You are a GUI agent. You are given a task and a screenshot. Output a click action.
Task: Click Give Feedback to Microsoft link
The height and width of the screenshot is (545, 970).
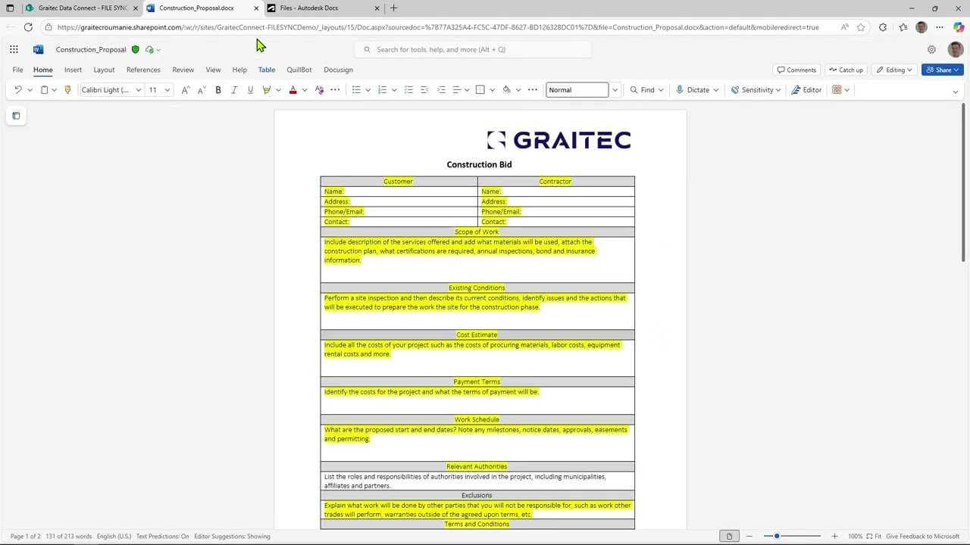[x=922, y=537]
